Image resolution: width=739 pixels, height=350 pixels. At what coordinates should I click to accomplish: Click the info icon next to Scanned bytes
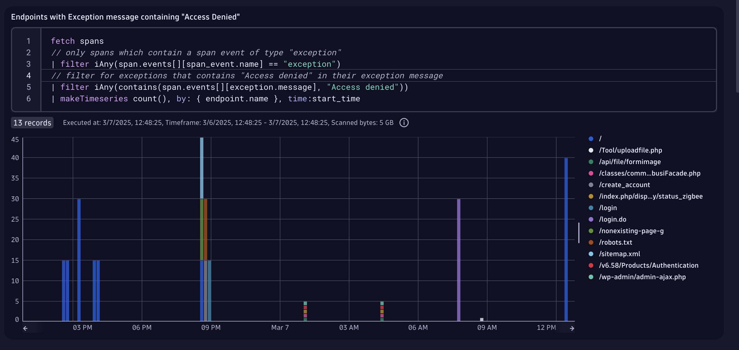(x=404, y=123)
